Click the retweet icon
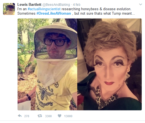The image size is (145, 123). click(40, 116)
